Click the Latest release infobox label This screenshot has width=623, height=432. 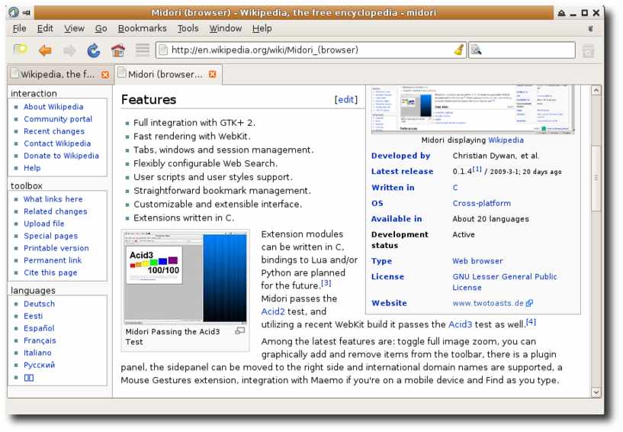(402, 172)
